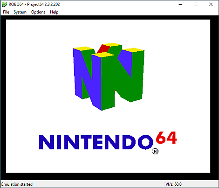Click the registered trademark symbol
Screen dimensions: 219x188
[155, 151]
